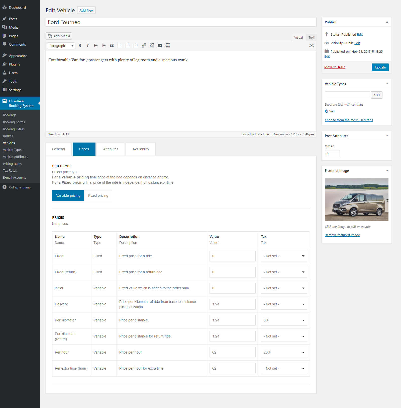Remove the Van vehicle type tag

[x=327, y=111]
